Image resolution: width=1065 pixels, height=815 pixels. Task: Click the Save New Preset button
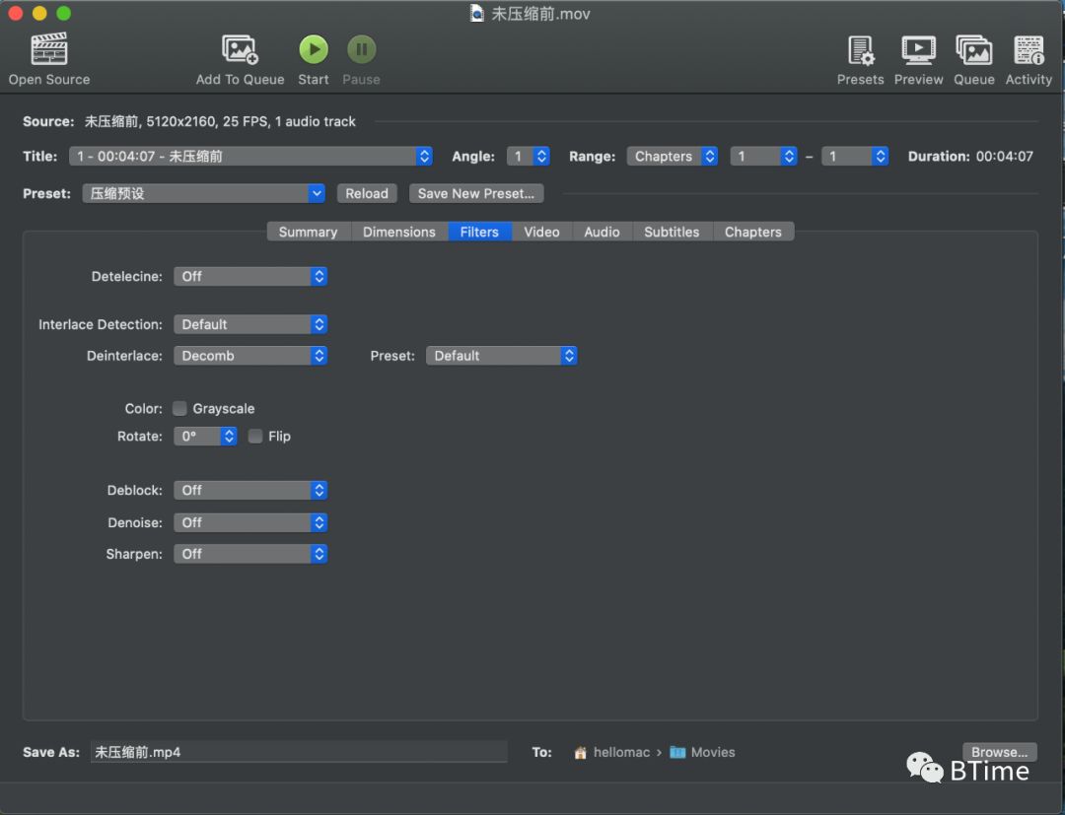click(476, 194)
